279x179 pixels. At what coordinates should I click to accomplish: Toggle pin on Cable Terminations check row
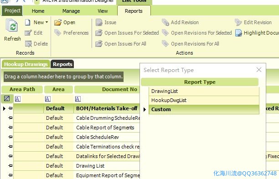[x=10, y=147]
